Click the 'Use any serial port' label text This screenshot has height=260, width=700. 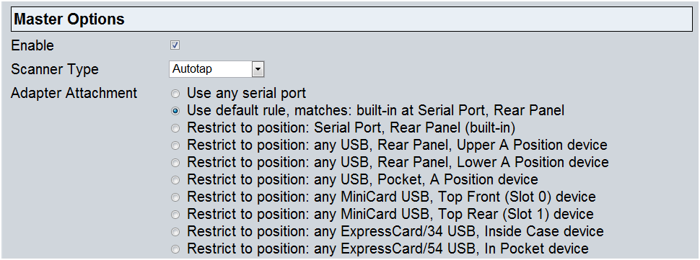coord(246,94)
